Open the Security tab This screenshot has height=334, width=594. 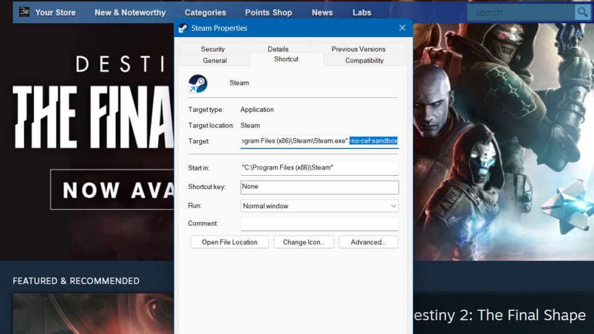tap(214, 49)
